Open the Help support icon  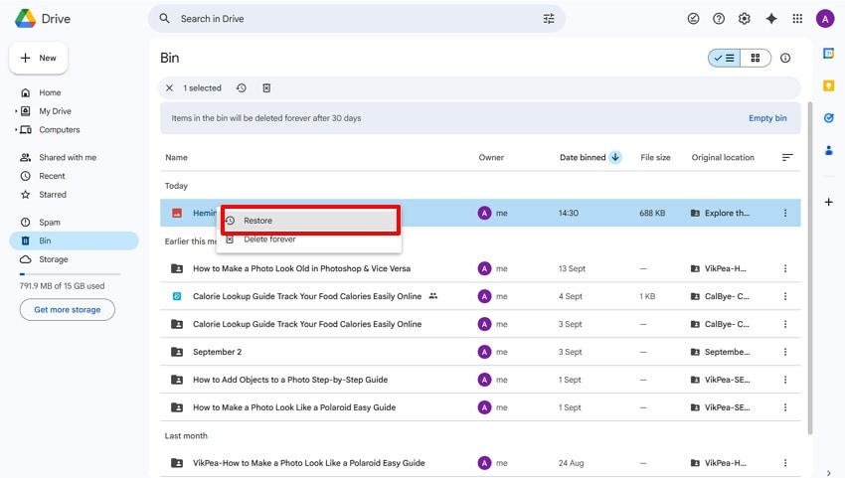click(719, 19)
